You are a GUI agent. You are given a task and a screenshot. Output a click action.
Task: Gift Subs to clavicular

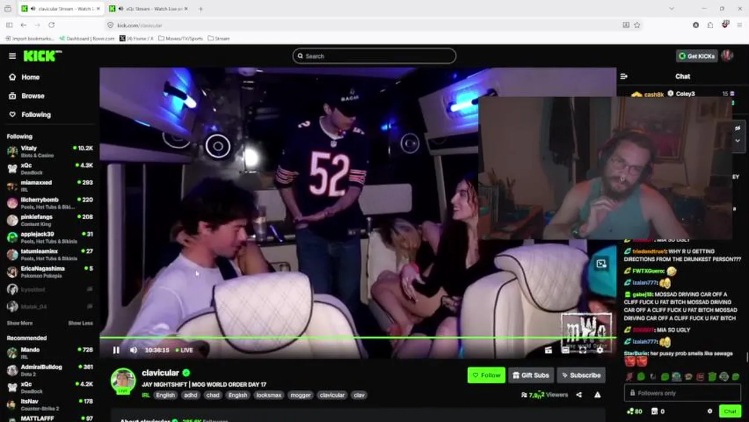tap(531, 375)
